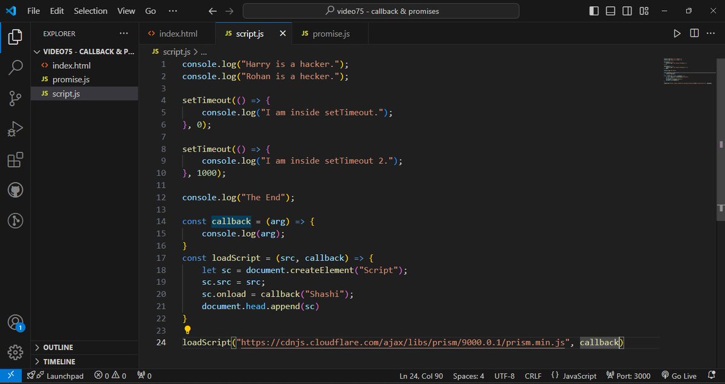Split the editor to the right
This screenshot has width=725, height=384.
(694, 33)
